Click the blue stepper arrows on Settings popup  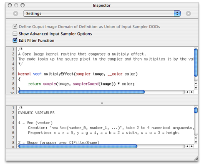click(x=177, y=14)
